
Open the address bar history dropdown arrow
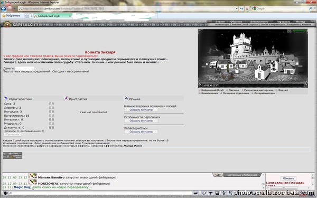tap(237, 8)
